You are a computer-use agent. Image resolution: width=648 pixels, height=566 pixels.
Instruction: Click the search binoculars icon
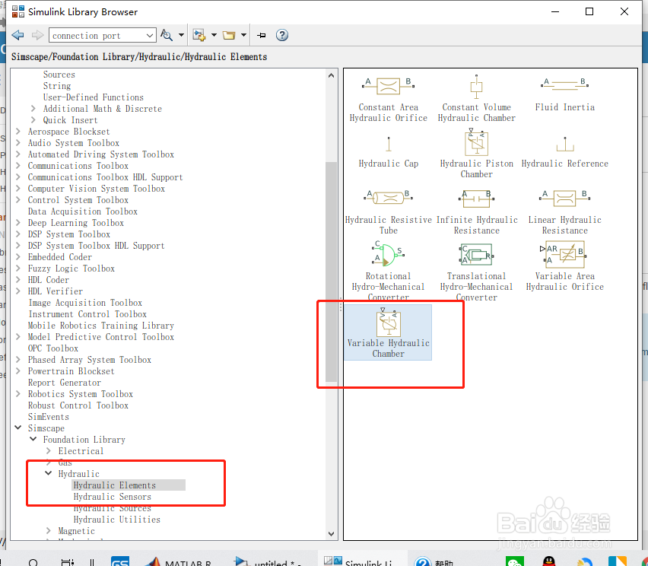pos(167,35)
